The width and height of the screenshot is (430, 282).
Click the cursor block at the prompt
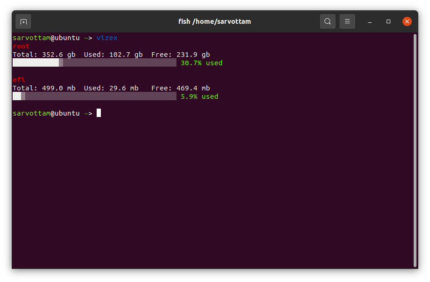tap(99, 113)
